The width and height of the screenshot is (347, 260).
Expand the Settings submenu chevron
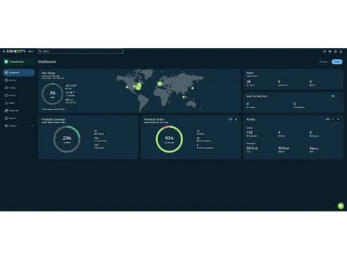[32, 125]
